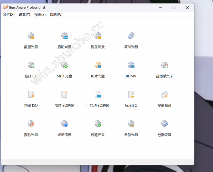Open the 音频采集卡 audio grabber tool

(164, 70)
